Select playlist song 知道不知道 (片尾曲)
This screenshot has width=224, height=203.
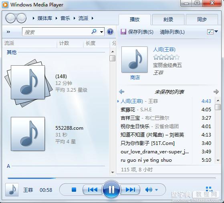point(166,135)
